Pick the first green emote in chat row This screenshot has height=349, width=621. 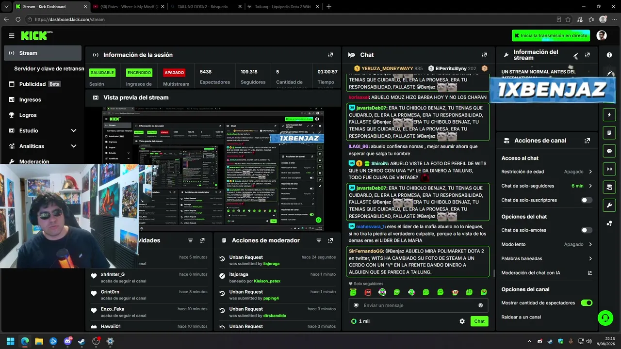(x=353, y=292)
